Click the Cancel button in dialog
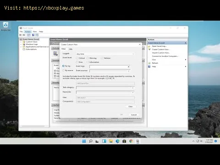 [x=134, y=115]
